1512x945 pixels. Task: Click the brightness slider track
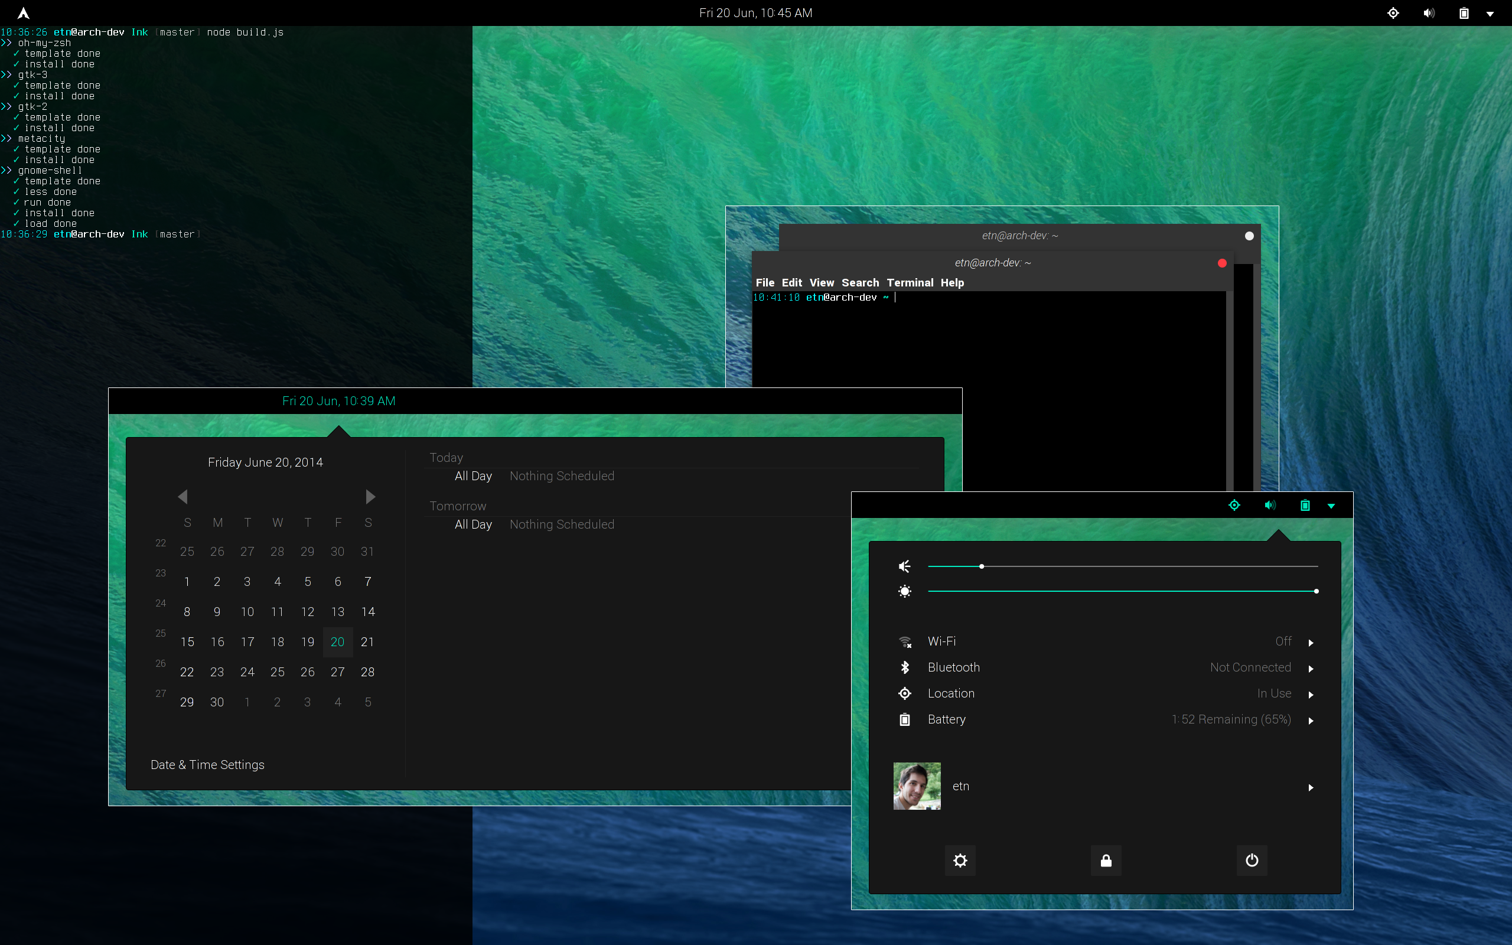pos(1122,591)
